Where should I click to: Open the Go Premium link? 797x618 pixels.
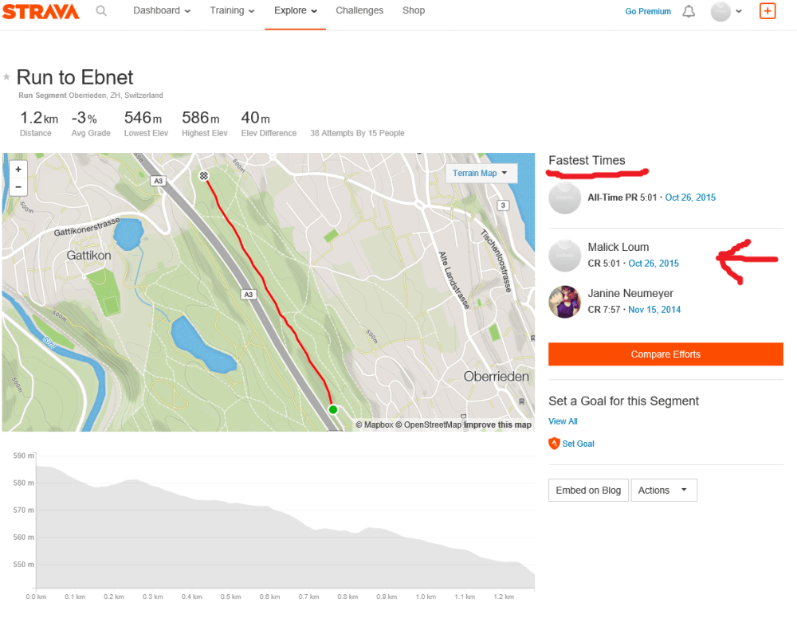[647, 11]
